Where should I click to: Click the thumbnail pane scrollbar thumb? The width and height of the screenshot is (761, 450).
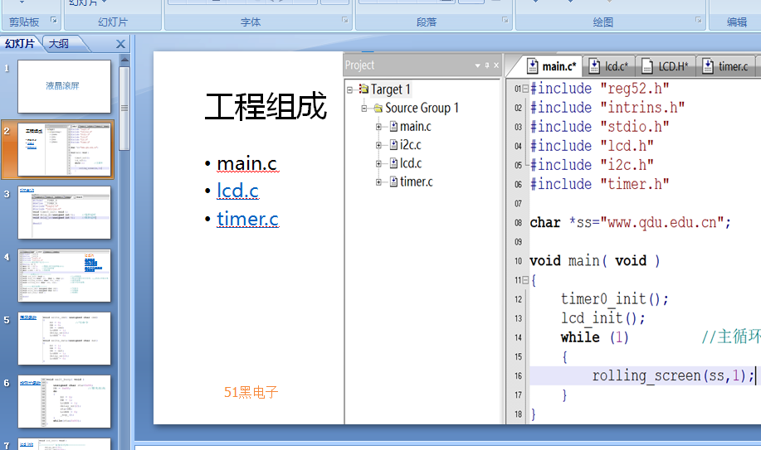[124, 109]
